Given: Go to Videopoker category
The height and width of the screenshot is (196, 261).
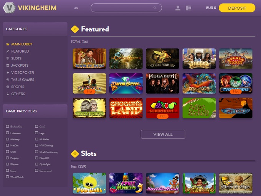Looking at the screenshot, I should tap(23, 72).
